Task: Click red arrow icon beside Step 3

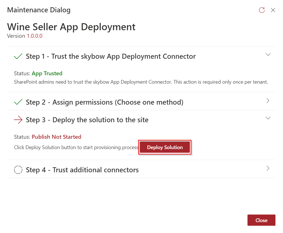Action: pyautogui.click(x=18, y=120)
